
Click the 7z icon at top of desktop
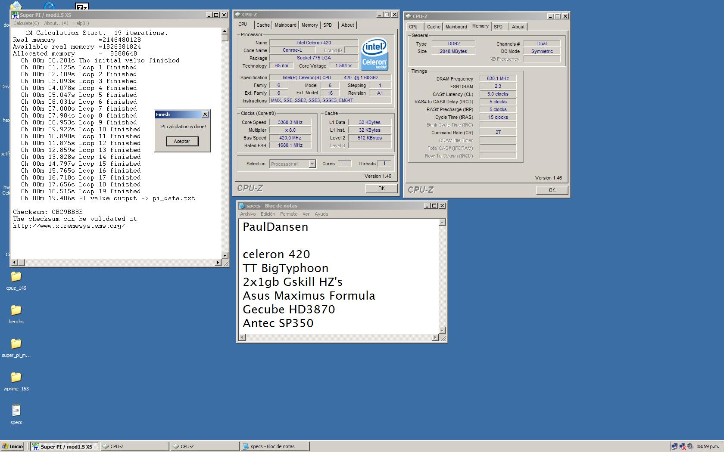tap(81, 6)
